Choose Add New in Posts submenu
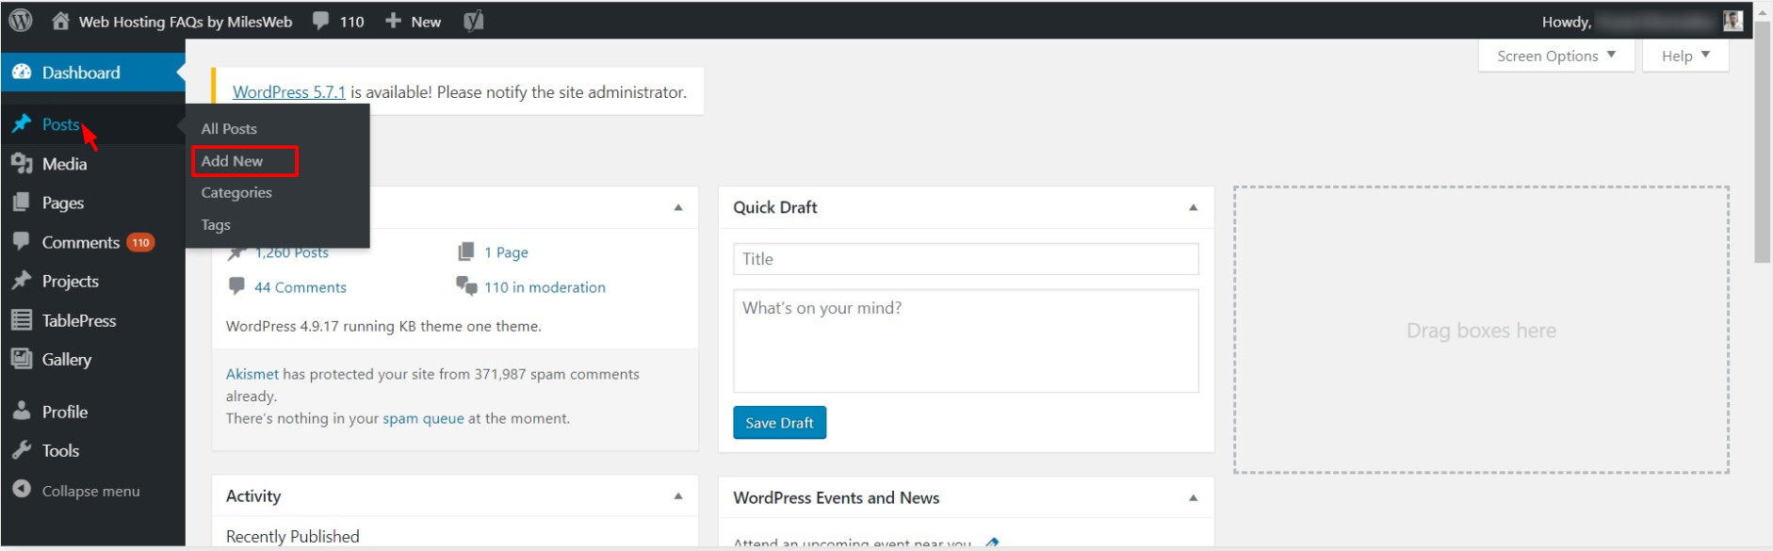Screen dimensions: 1773x551 232,161
